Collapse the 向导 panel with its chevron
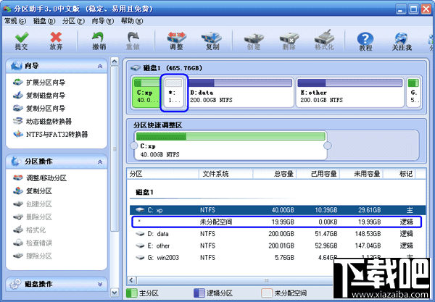This screenshot has width=435, height=302. pos(100,66)
